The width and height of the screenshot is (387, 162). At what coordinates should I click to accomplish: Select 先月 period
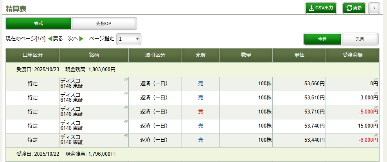pyautogui.click(x=360, y=40)
